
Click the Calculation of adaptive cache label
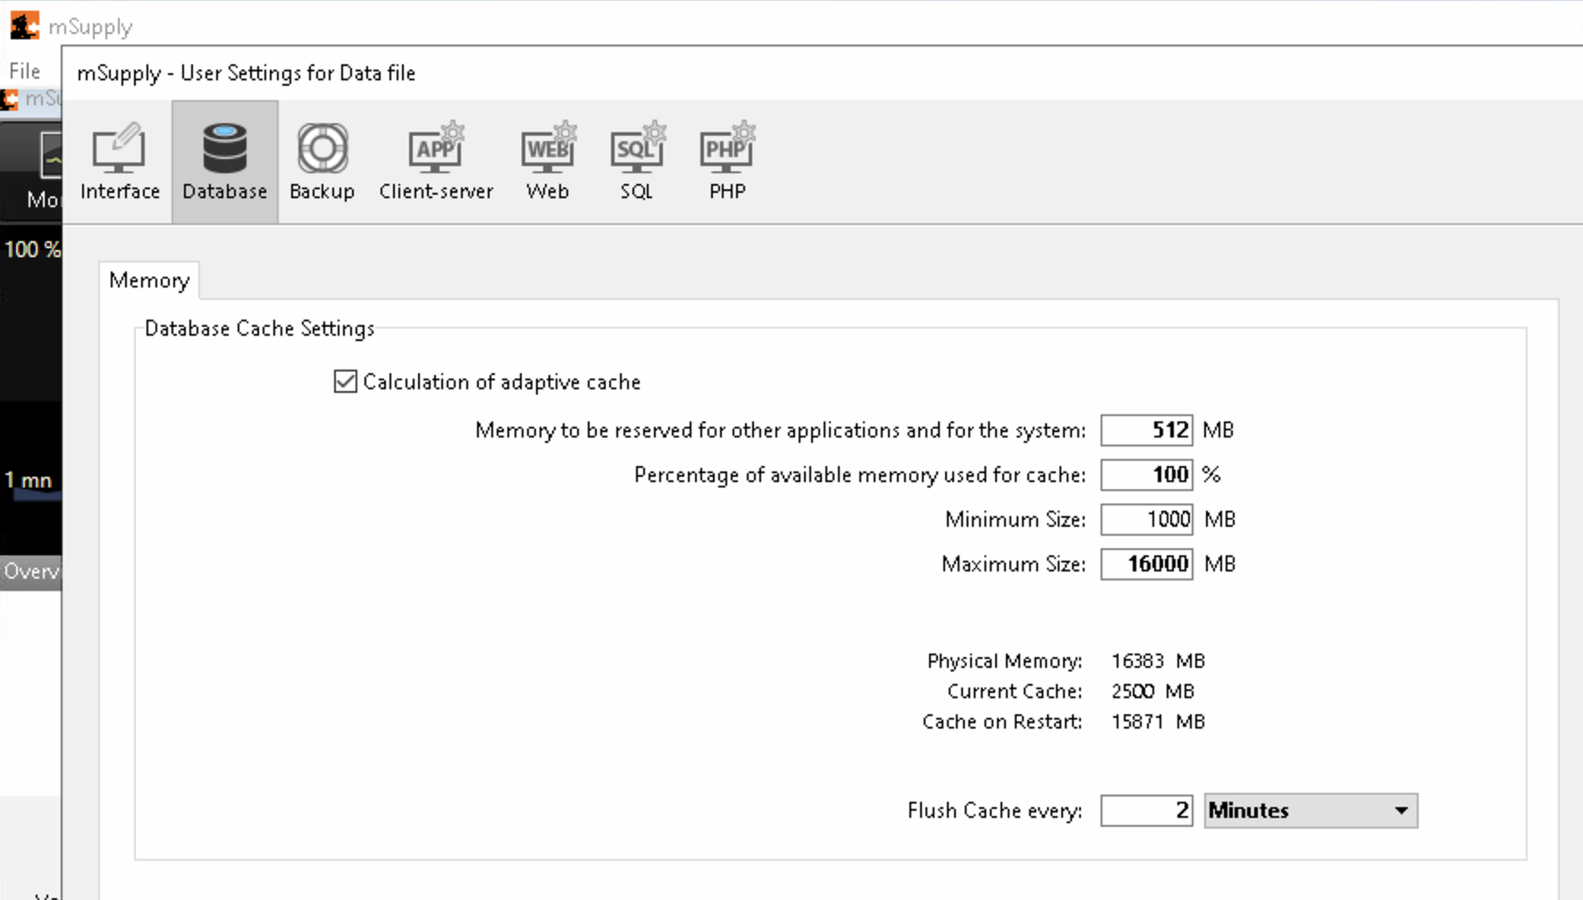(501, 382)
